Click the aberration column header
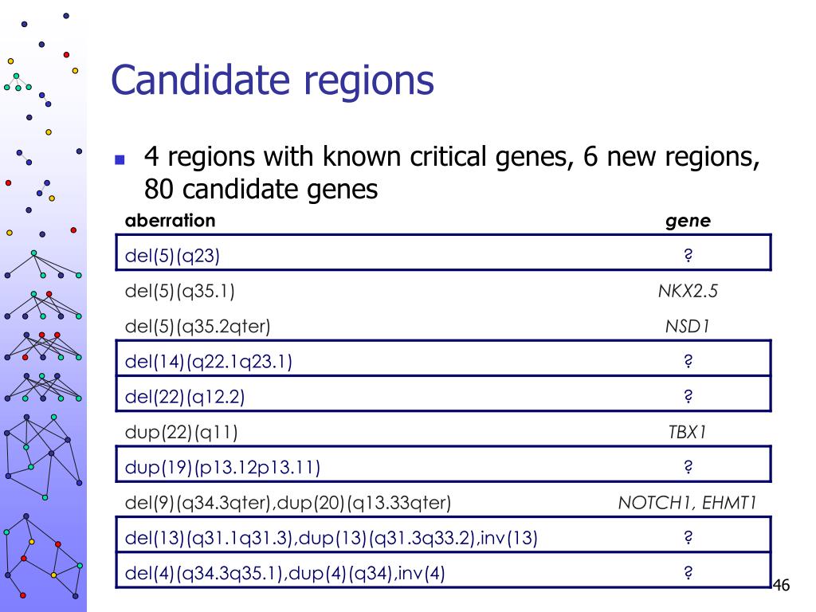 170,221
